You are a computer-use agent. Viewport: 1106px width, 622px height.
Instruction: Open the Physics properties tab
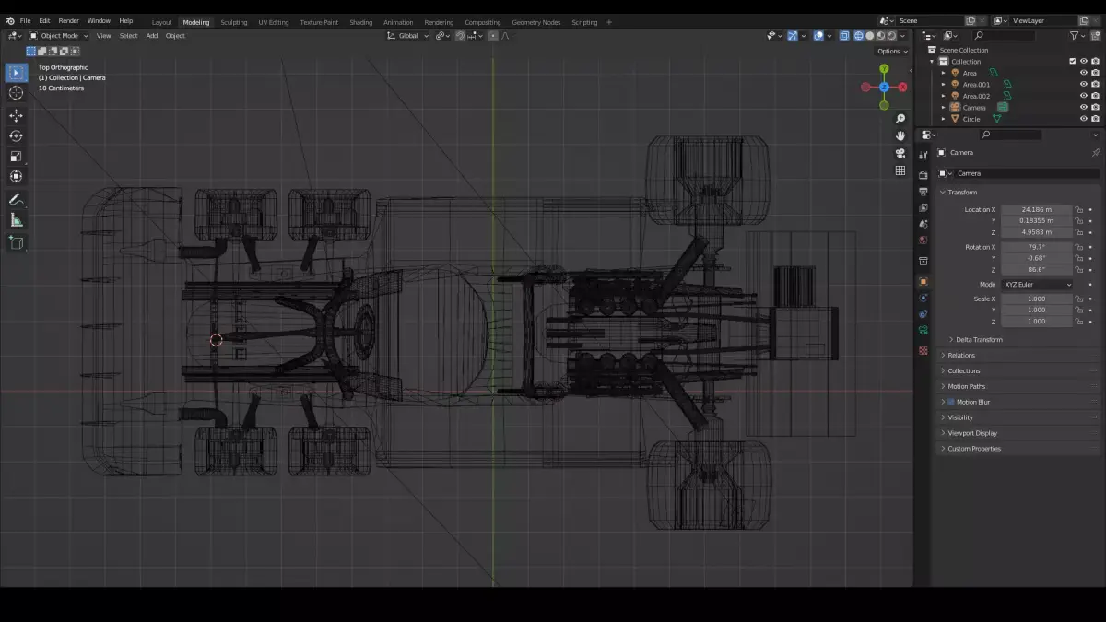coord(924,298)
